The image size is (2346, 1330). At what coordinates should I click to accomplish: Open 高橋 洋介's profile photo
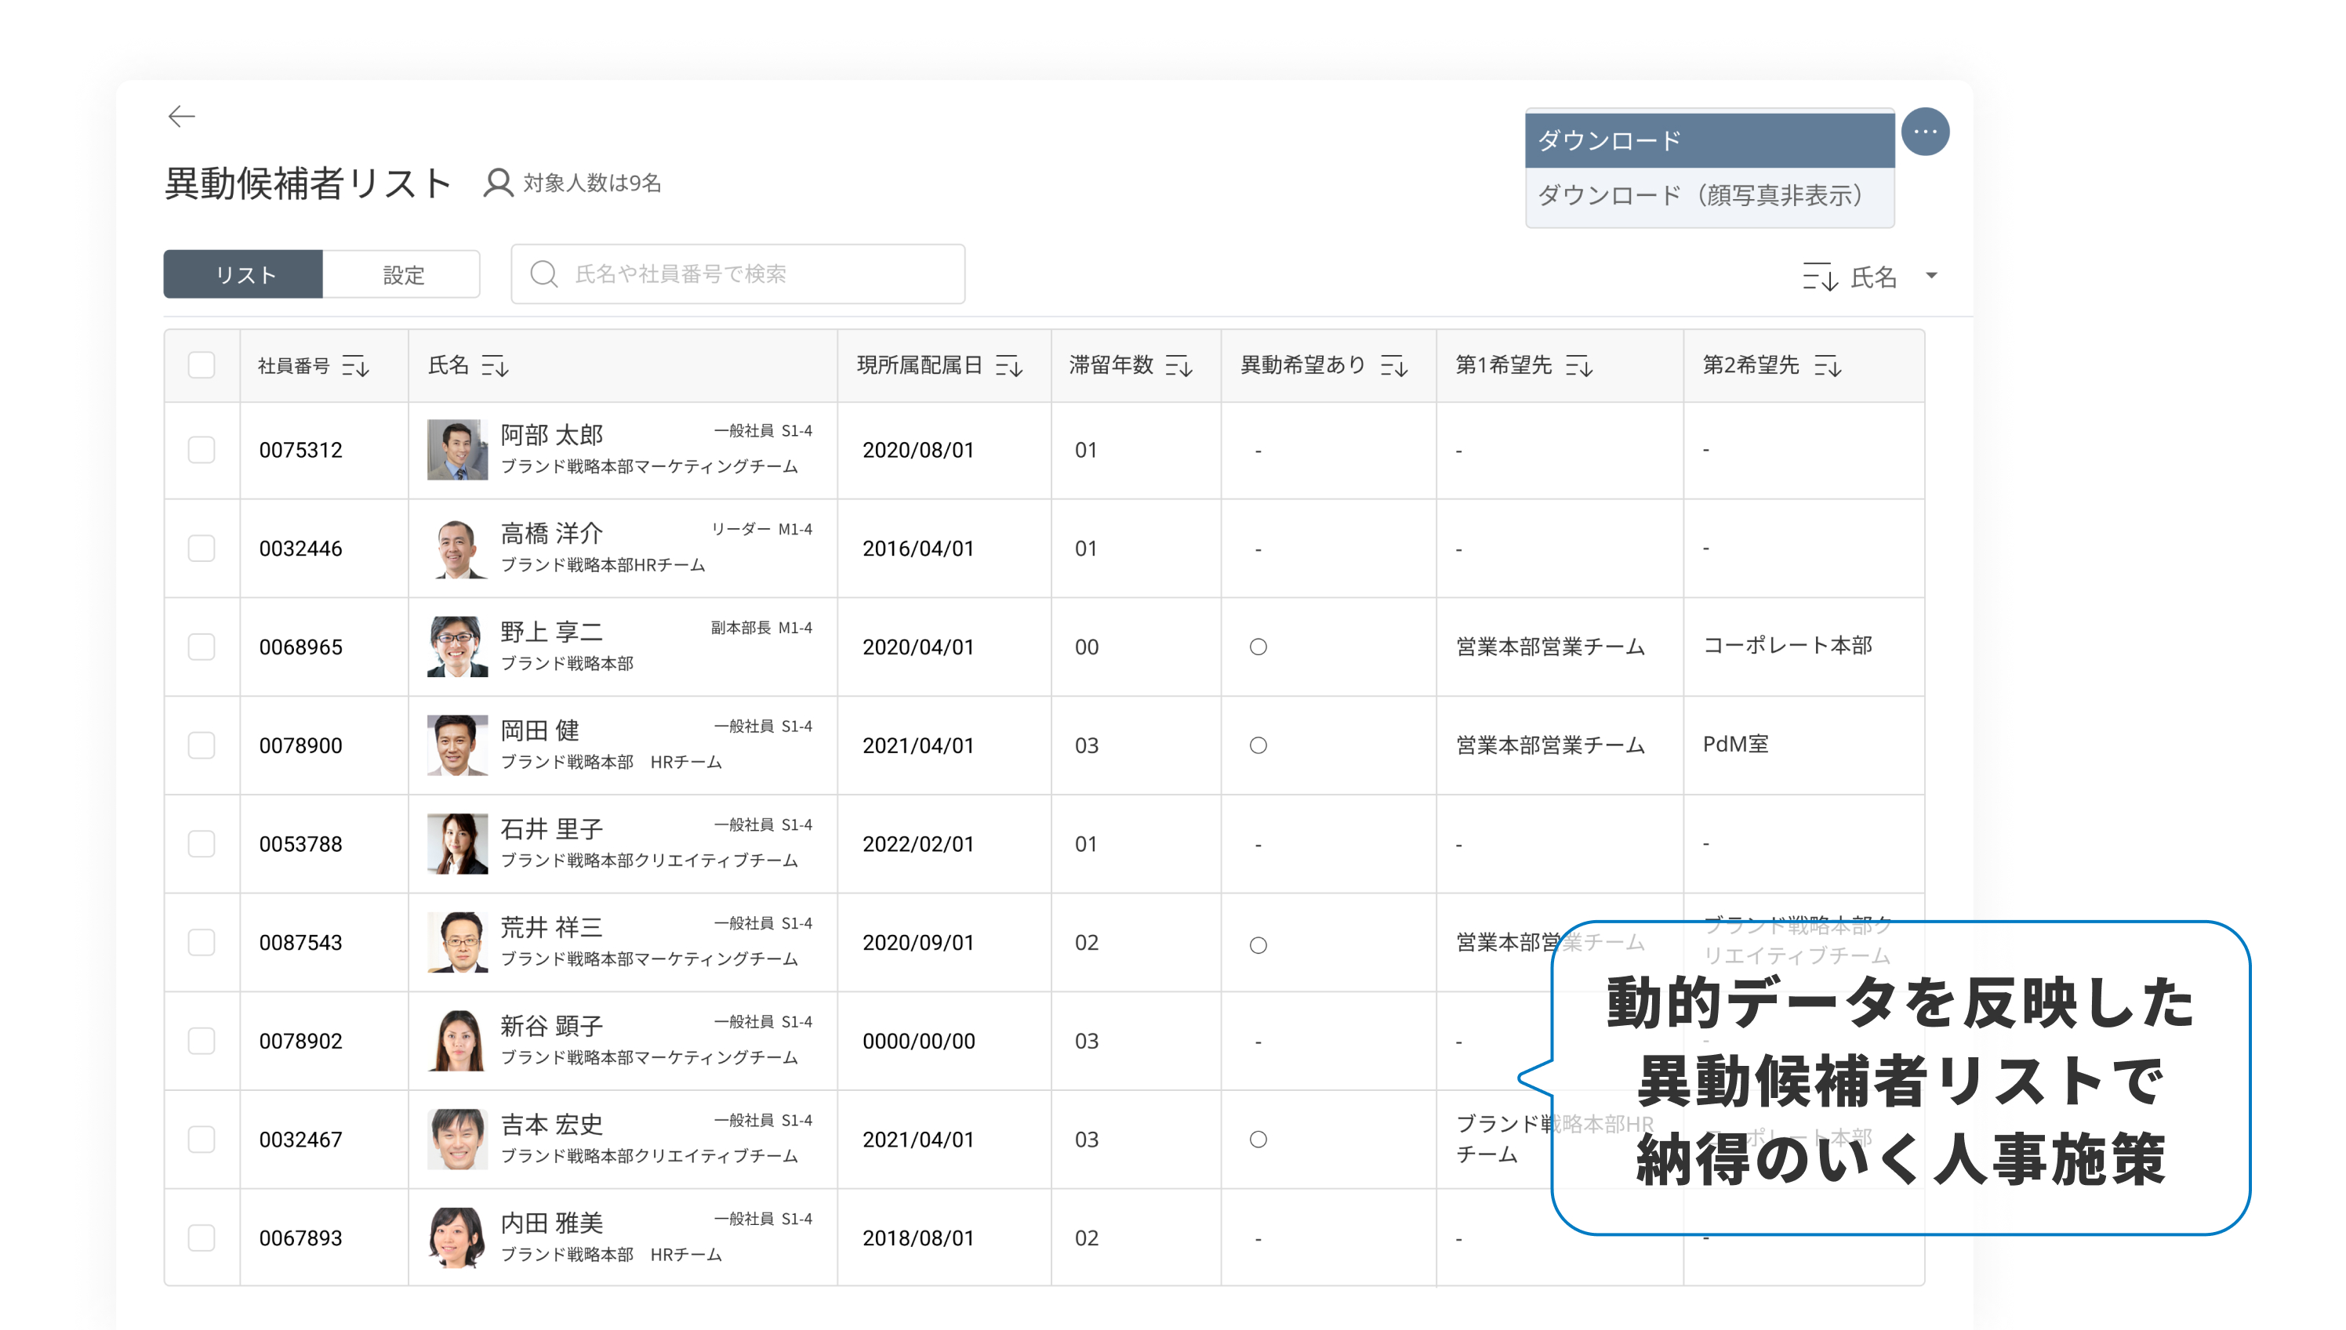point(457,548)
